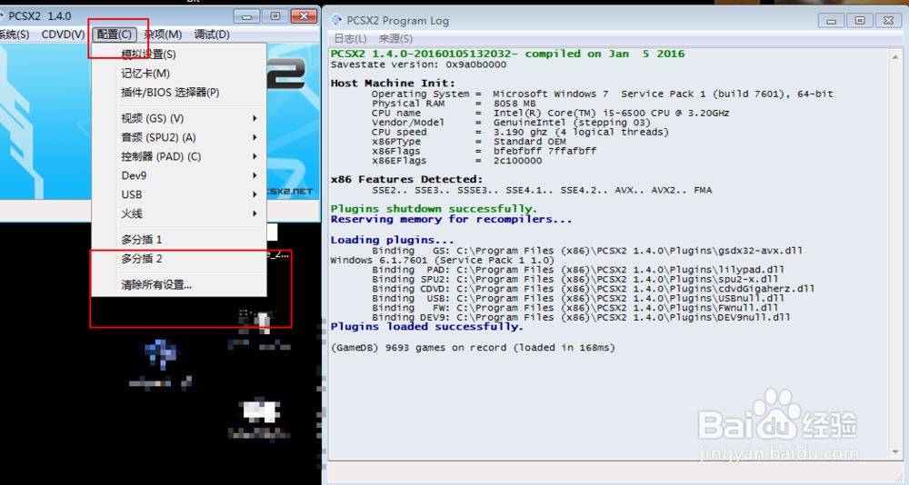Click the 'x86 Features Detected:' log heading
Screen dimensions: 909x485
tap(406, 180)
